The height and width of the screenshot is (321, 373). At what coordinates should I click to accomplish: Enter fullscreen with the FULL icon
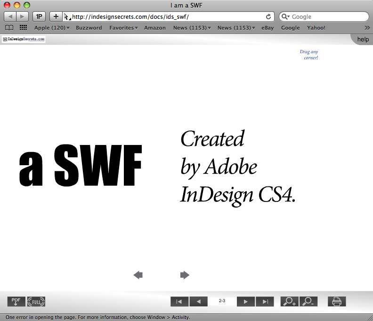pos(36,302)
